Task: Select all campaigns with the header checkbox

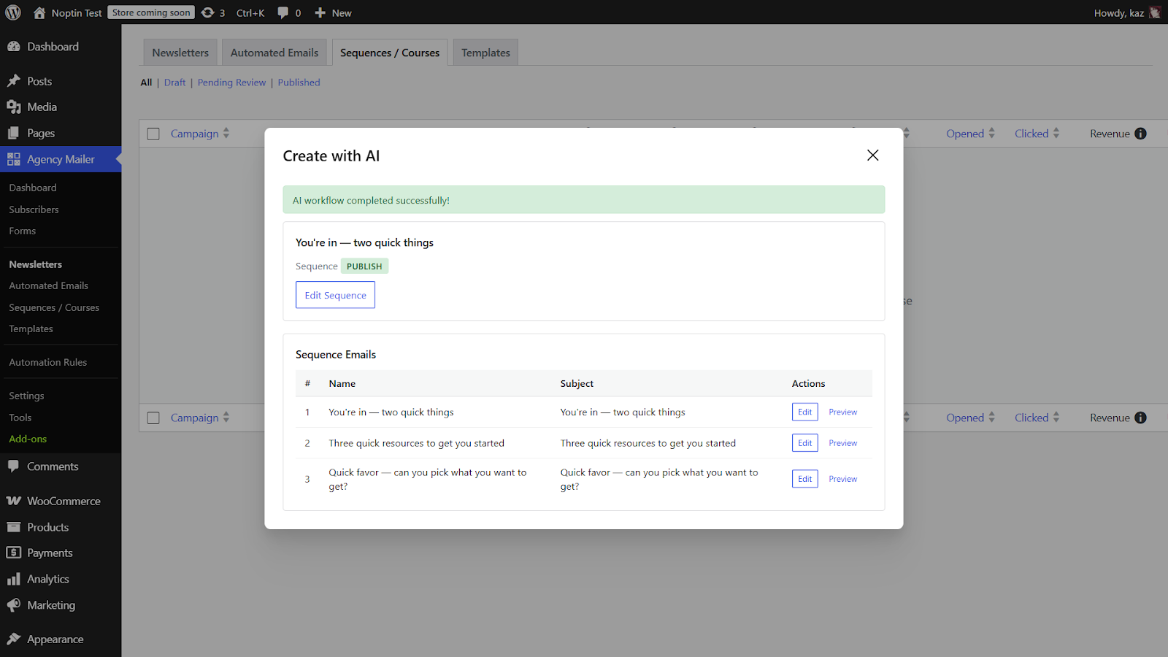Action: coord(153,134)
